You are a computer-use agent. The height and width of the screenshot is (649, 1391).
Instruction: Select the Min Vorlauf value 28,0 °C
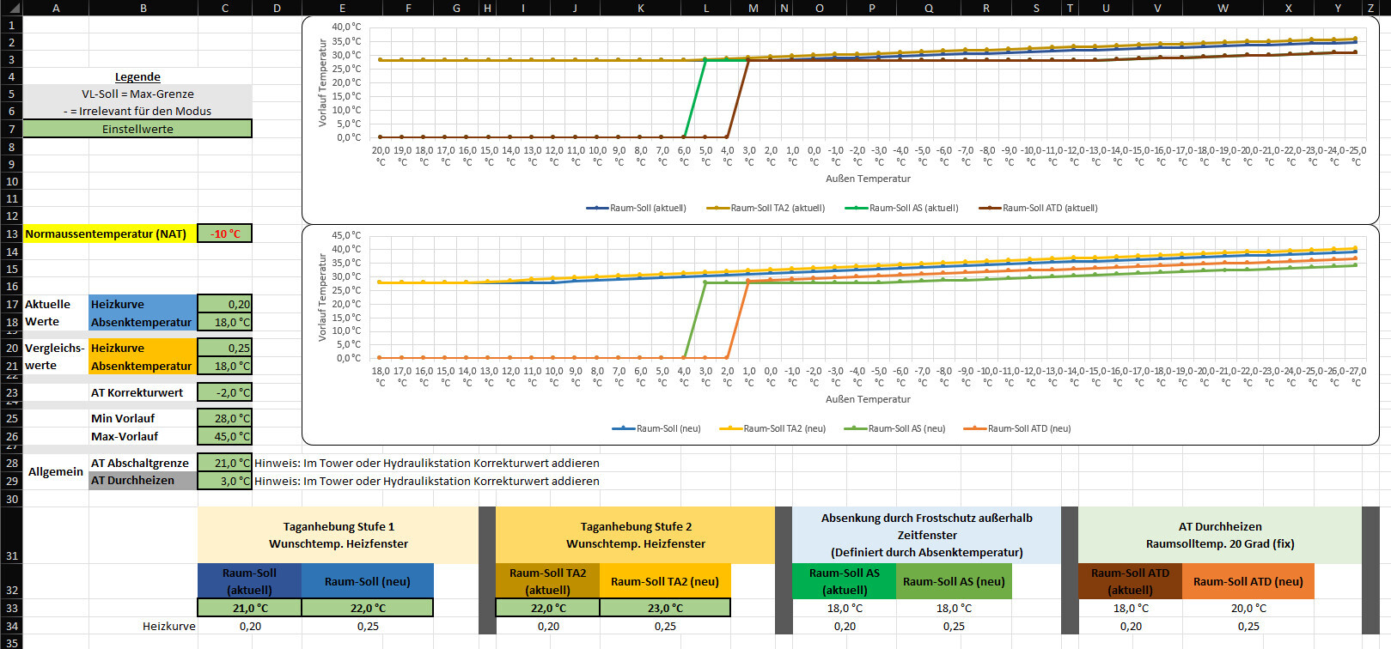(224, 418)
